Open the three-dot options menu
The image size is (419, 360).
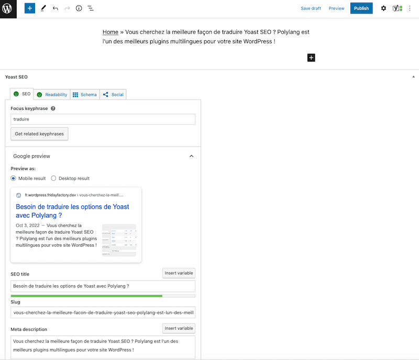410,8
